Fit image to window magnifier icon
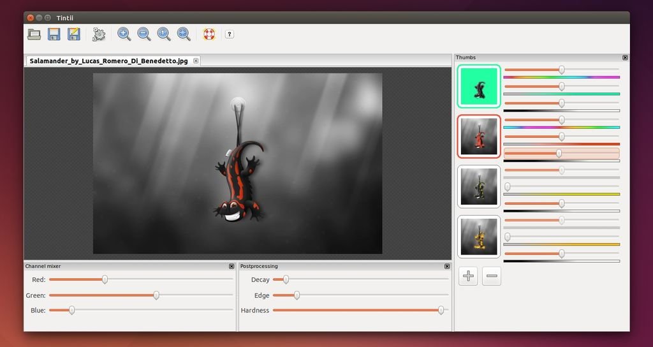Viewport: 653px width, 347px height. 184,34
